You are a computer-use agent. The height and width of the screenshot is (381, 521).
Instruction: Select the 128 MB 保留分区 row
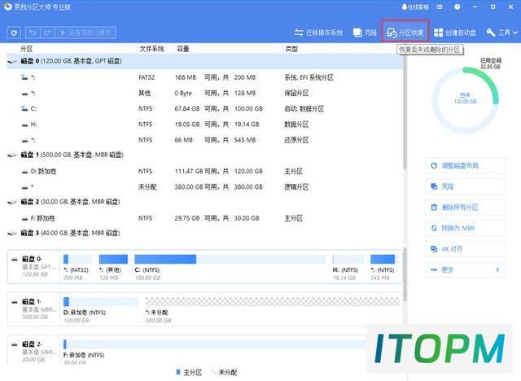click(x=204, y=93)
